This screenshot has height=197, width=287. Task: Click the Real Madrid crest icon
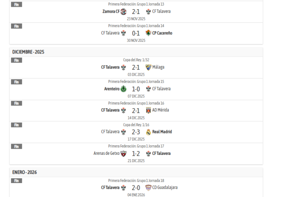point(148,132)
